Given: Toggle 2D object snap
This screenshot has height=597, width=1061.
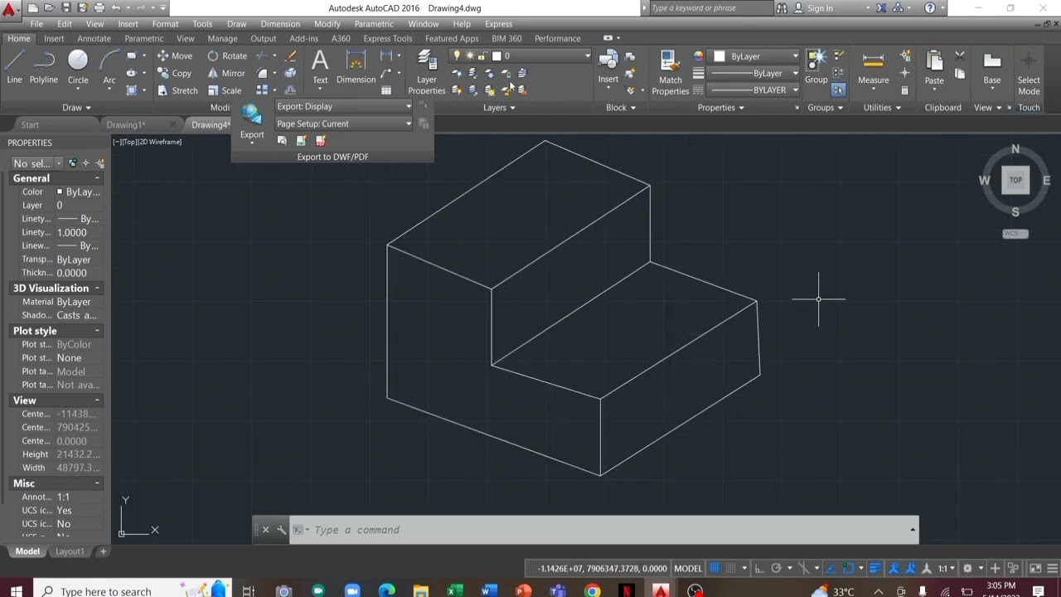Looking at the screenshot, I should point(847,568).
